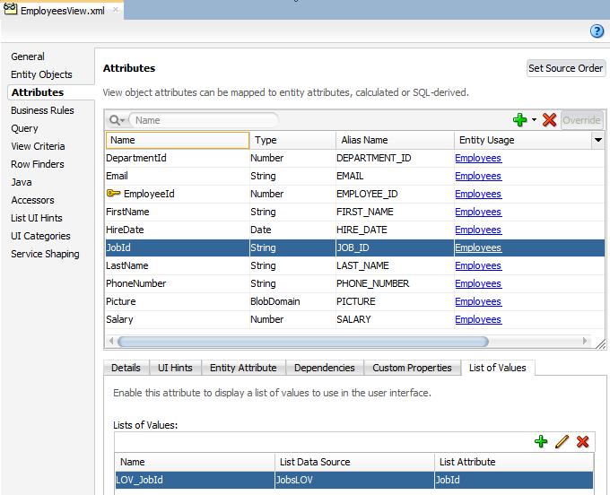Click the Employees link in Salary row
This screenshot has height=495, width=610.
click(478, 319)
